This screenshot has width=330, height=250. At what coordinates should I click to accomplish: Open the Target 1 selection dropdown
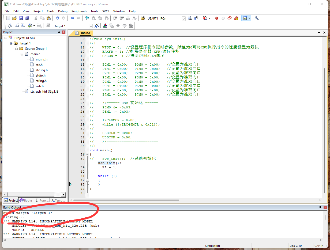(x=91, y=26)
